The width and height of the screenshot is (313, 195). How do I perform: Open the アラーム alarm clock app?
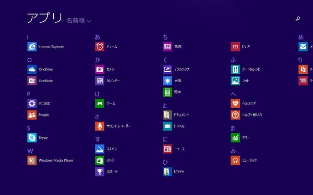[106, 47]
